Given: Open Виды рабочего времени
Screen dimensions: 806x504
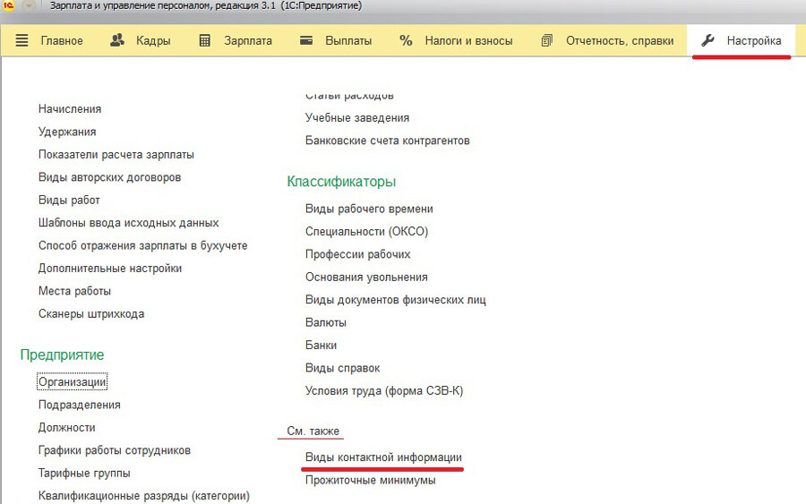Looking at the screenshot, I should tap(369, 209).
